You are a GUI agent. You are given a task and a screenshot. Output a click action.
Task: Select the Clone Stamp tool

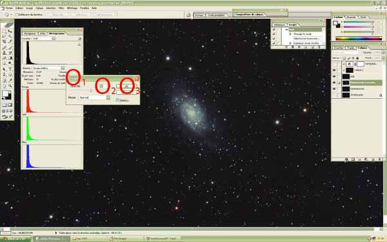[5, 53]
